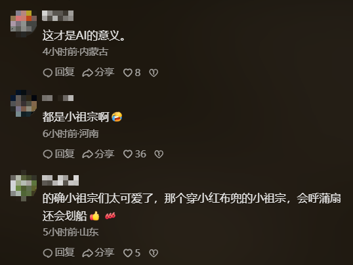Share the 这才是AI的意义 comment
This screenshot has width=353, height=265.
click(x=98, y=73)
